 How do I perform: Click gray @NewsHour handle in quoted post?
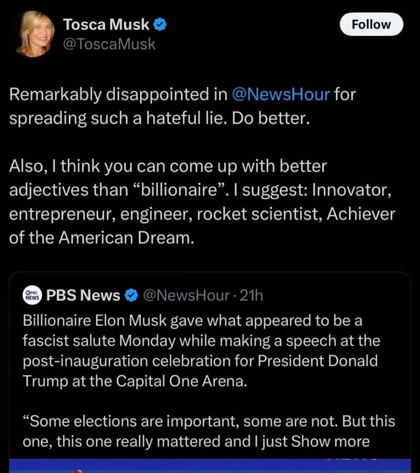pos(186,295)
